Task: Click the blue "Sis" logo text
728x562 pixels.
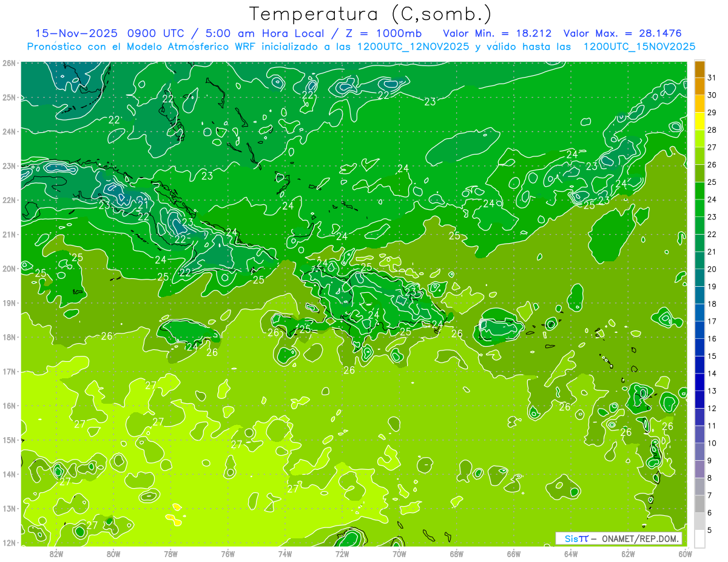Action: click(x=571, y=538)
